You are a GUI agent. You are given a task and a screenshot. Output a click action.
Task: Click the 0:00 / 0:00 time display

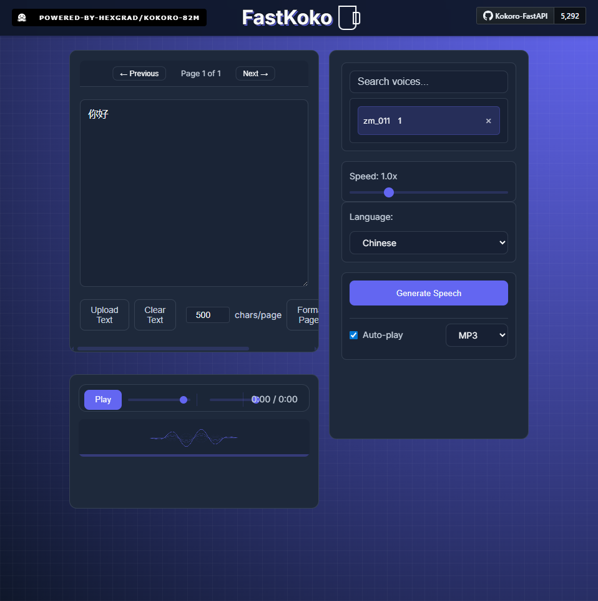pyautogui.click(x=275, y=399)
